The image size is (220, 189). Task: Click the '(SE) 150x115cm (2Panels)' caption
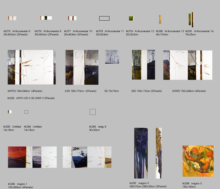tap(147, 91)
